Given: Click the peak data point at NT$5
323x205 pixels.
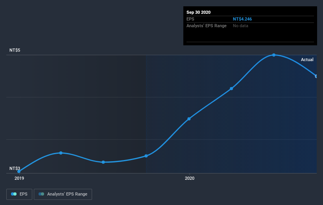Looking at the screenshot, I should click(x=274, y=55).
